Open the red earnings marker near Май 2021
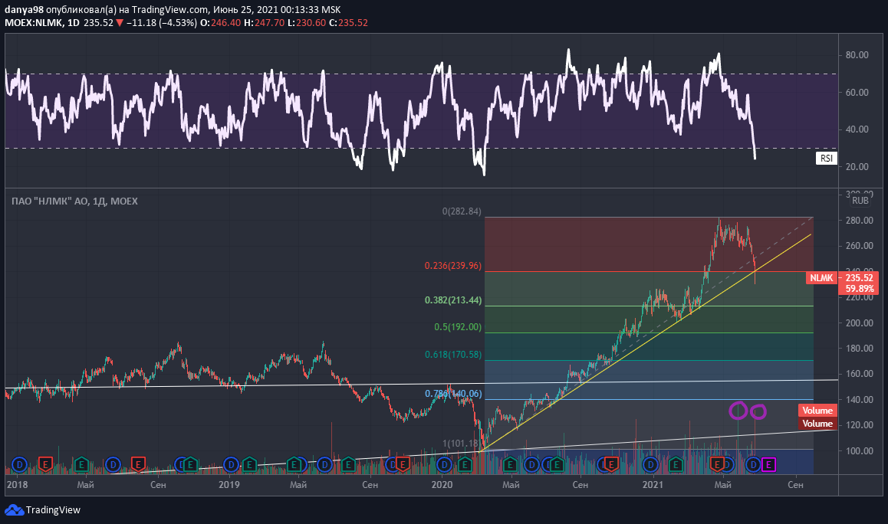Screen dimensions: 888x524 [717, 464]
